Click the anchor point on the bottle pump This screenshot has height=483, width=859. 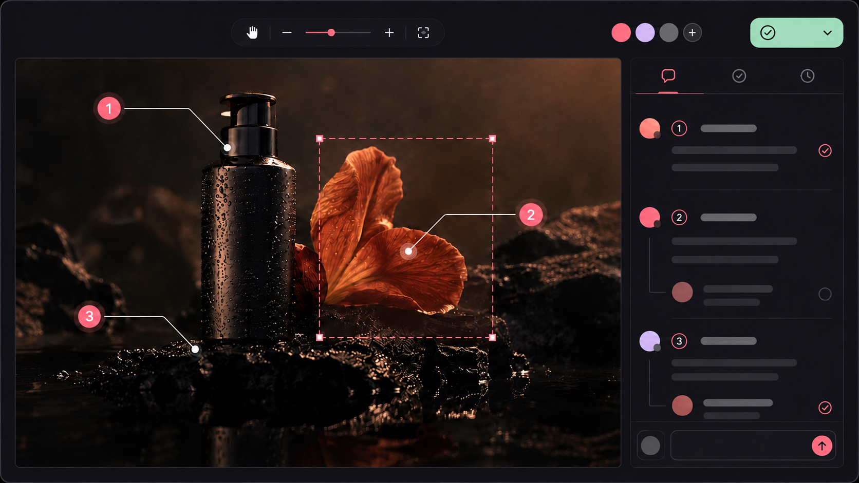pyautogui.click(x=227, y=148)
